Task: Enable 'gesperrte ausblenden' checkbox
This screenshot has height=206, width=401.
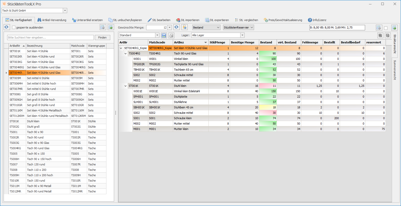Action: click(x=14, y=27)
